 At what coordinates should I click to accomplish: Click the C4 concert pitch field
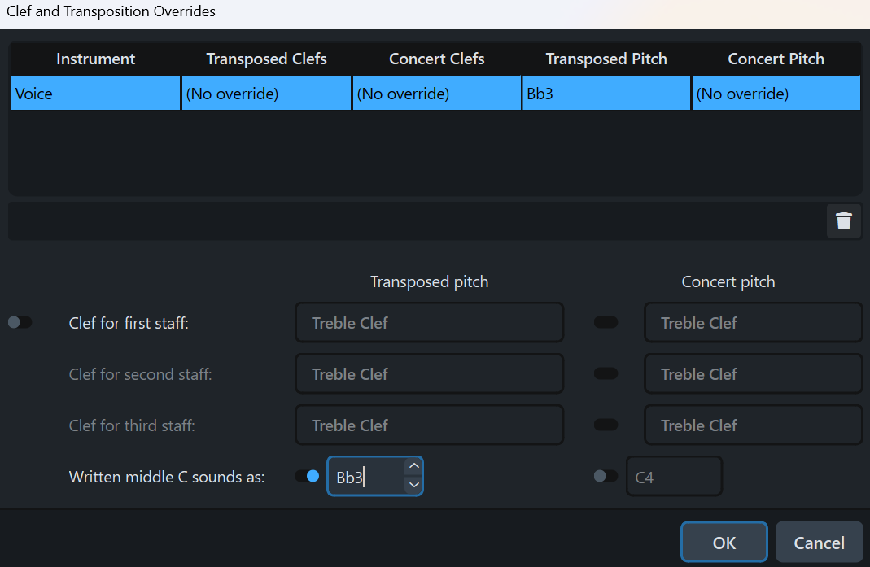click(x=673, y=478)
